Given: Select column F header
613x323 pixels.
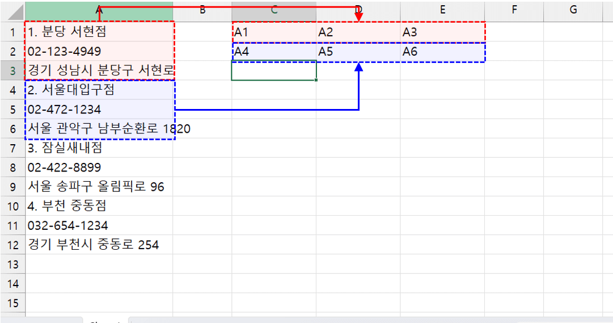Looking at the screenshot, I should coord(514,10).
